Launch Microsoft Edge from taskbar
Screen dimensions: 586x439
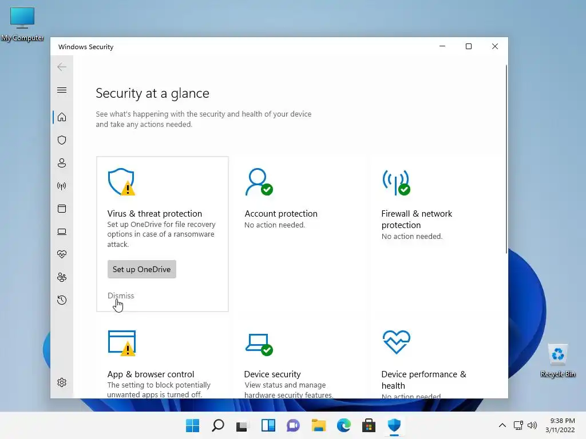tap(343, 425)
